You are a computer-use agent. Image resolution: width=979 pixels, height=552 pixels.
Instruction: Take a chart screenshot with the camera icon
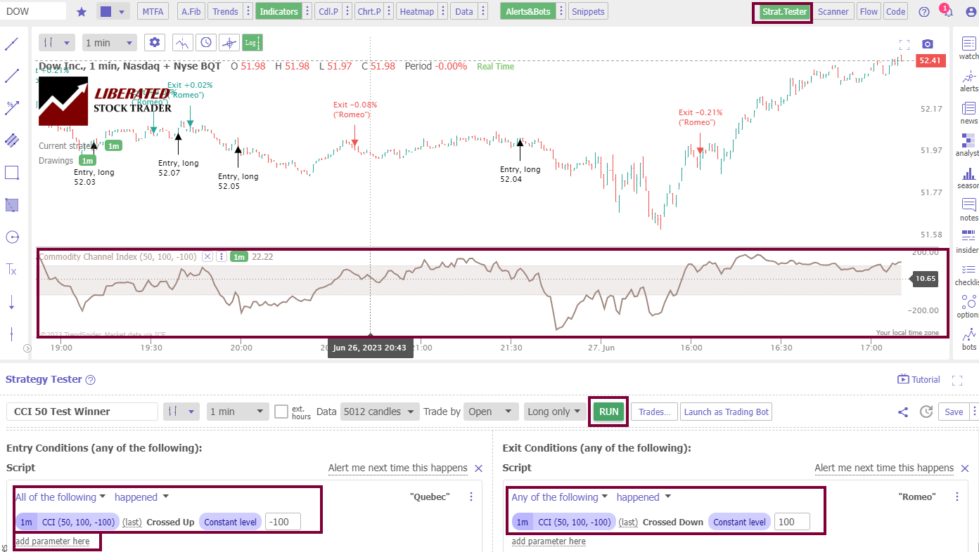tap(927, 43)
